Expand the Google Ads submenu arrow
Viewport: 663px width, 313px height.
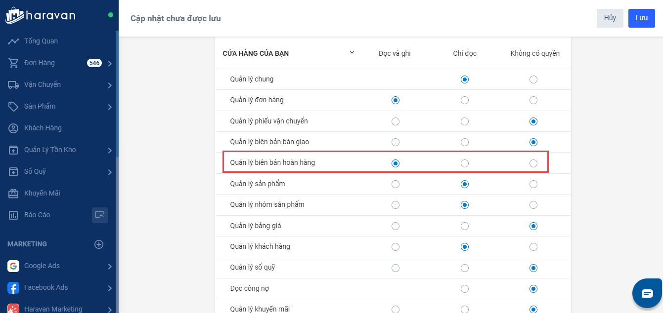pos(110,266)
